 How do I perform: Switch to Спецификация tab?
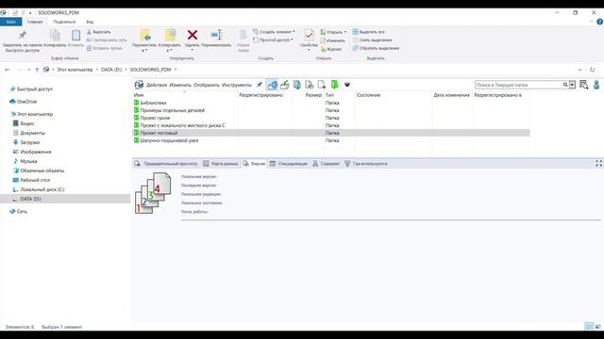289,164
